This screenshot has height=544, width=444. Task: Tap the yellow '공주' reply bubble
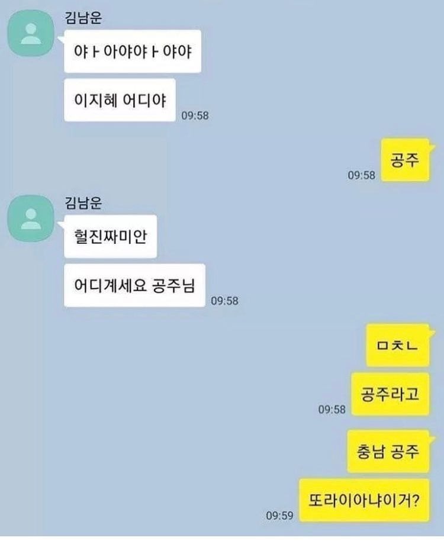point(405,160)
